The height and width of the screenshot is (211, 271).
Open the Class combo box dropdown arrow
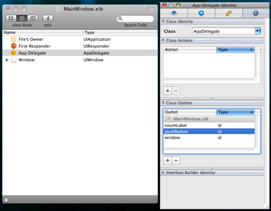point(257,31)
